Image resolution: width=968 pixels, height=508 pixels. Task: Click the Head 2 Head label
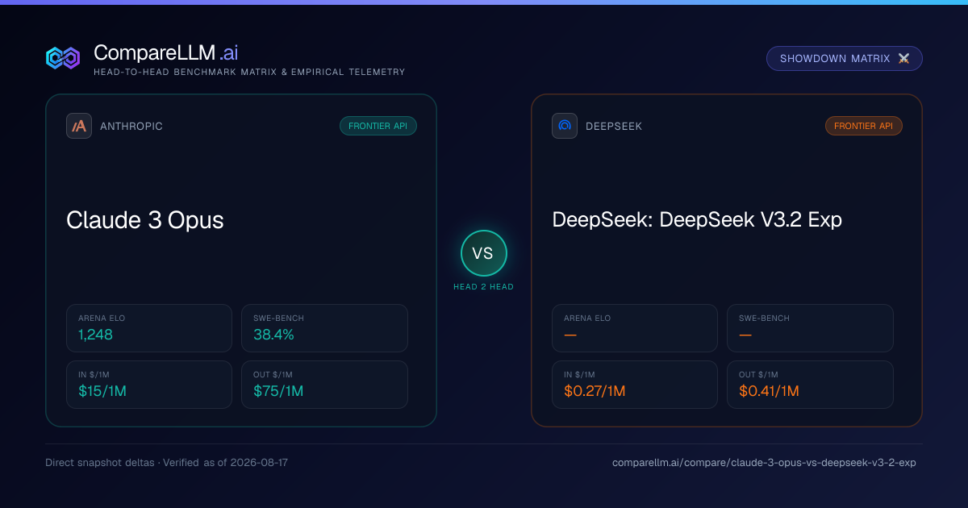click(483, 287)
